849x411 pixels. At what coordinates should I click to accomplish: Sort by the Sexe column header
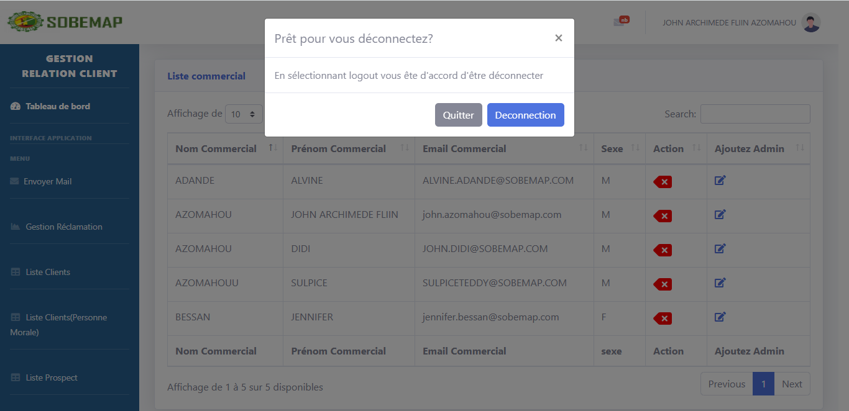(612, 149)
